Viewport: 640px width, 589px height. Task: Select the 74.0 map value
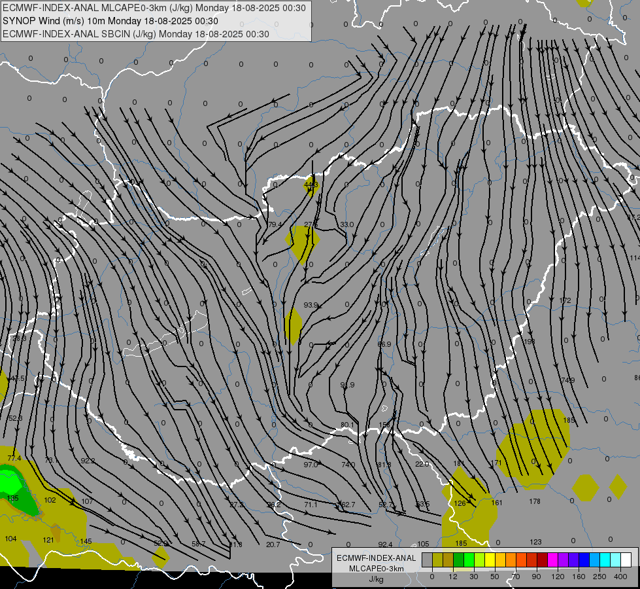tap(348, 465)
